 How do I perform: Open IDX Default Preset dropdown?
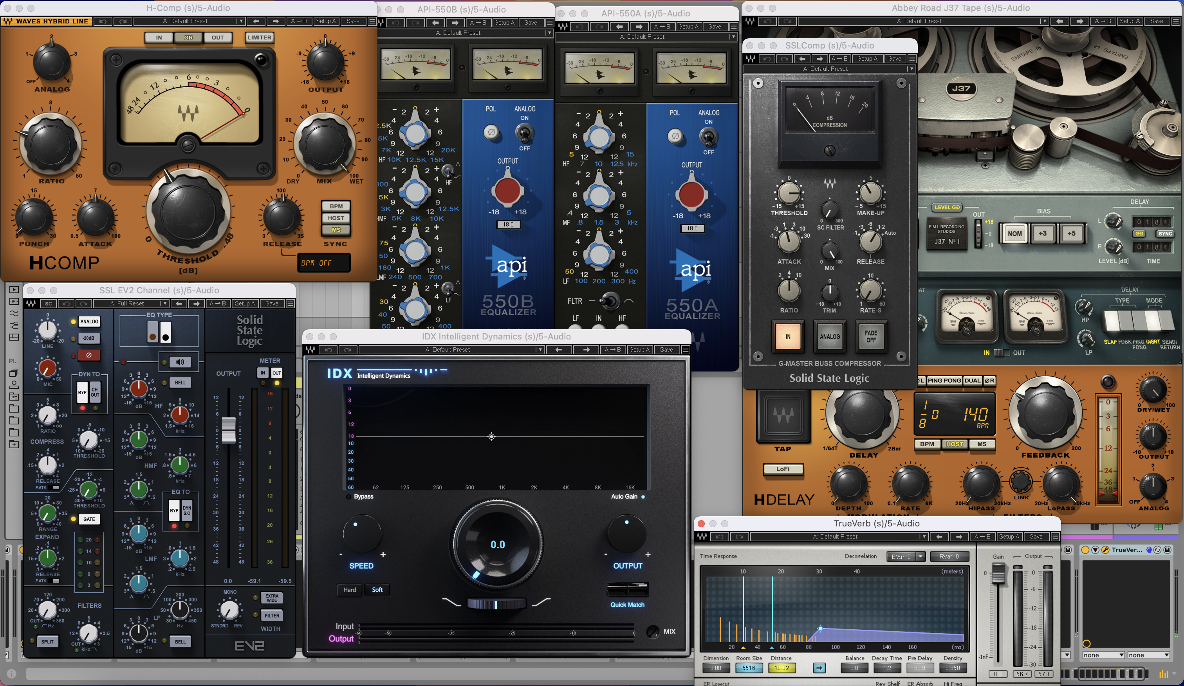[x=451, y=350]
